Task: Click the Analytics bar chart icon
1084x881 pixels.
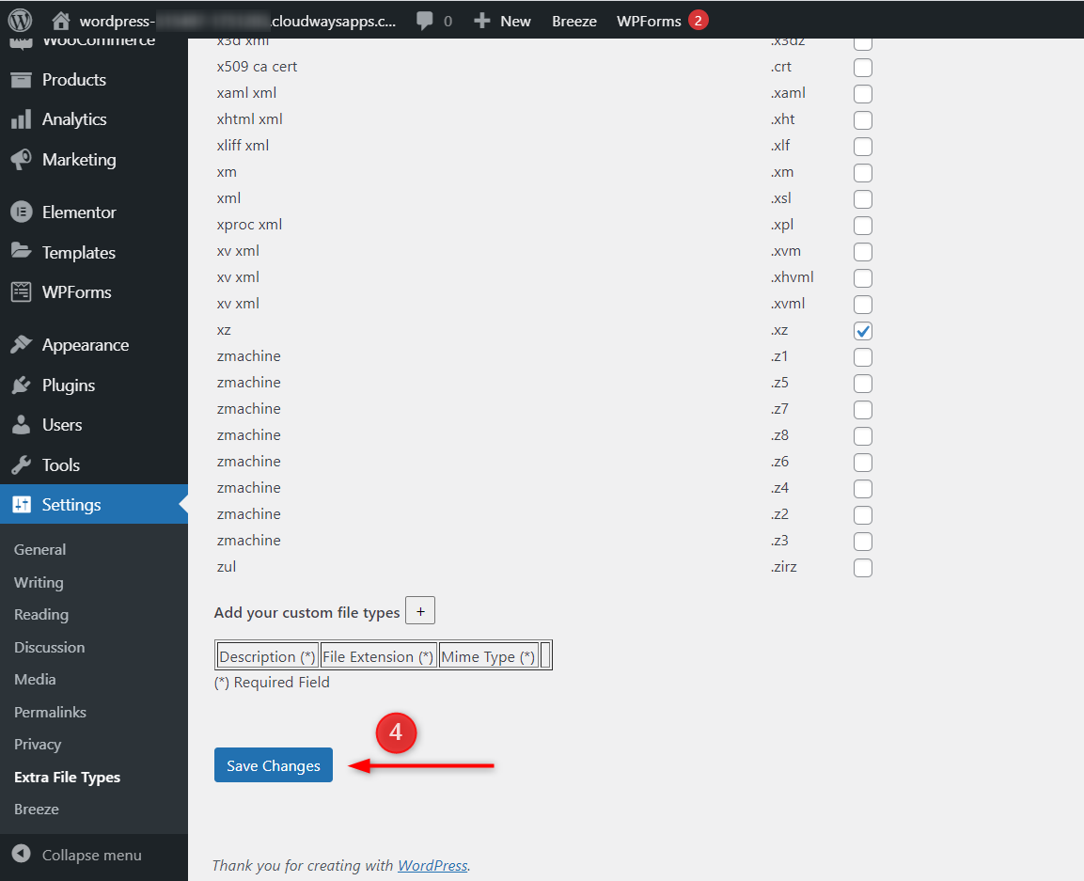Action: (x=21, y=119)
